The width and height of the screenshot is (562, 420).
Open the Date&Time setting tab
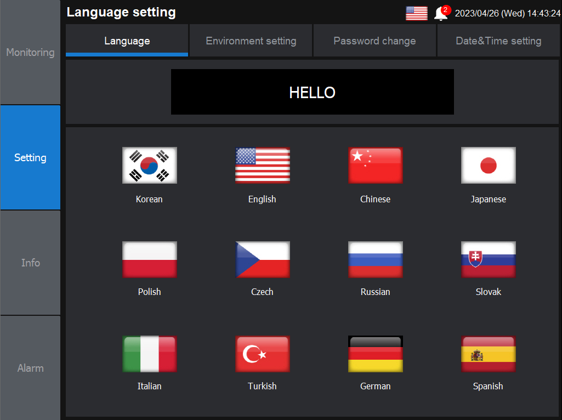pos(498,40)
